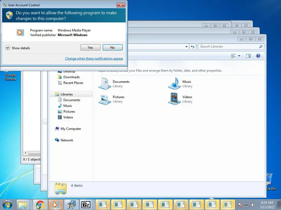Open Windows Media Player taskbar button
This screenshot has width=281, height=210.
[x=55, y=205]
